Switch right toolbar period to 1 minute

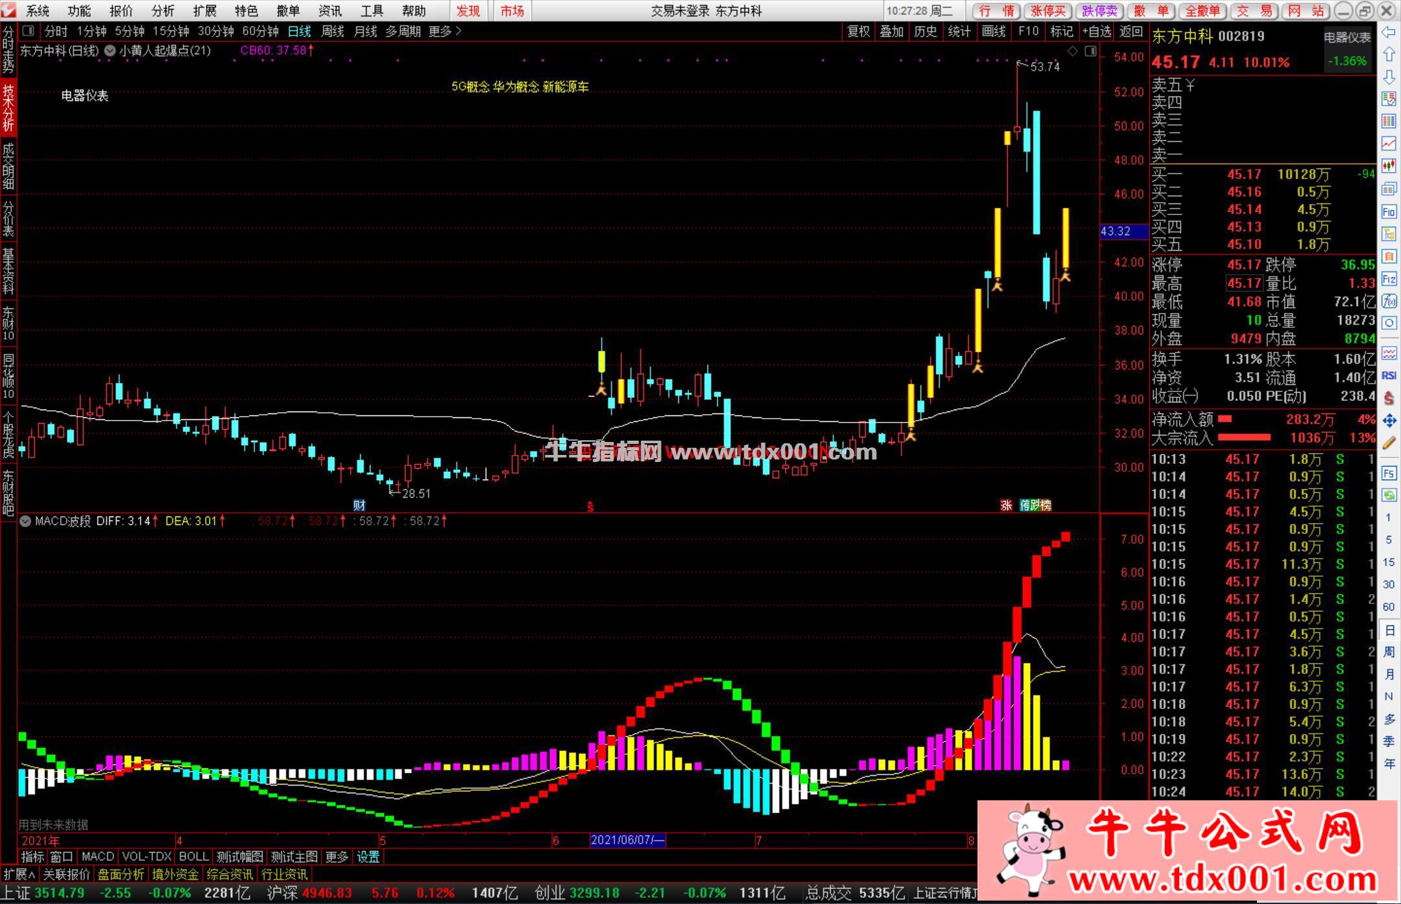[1389, 518]
